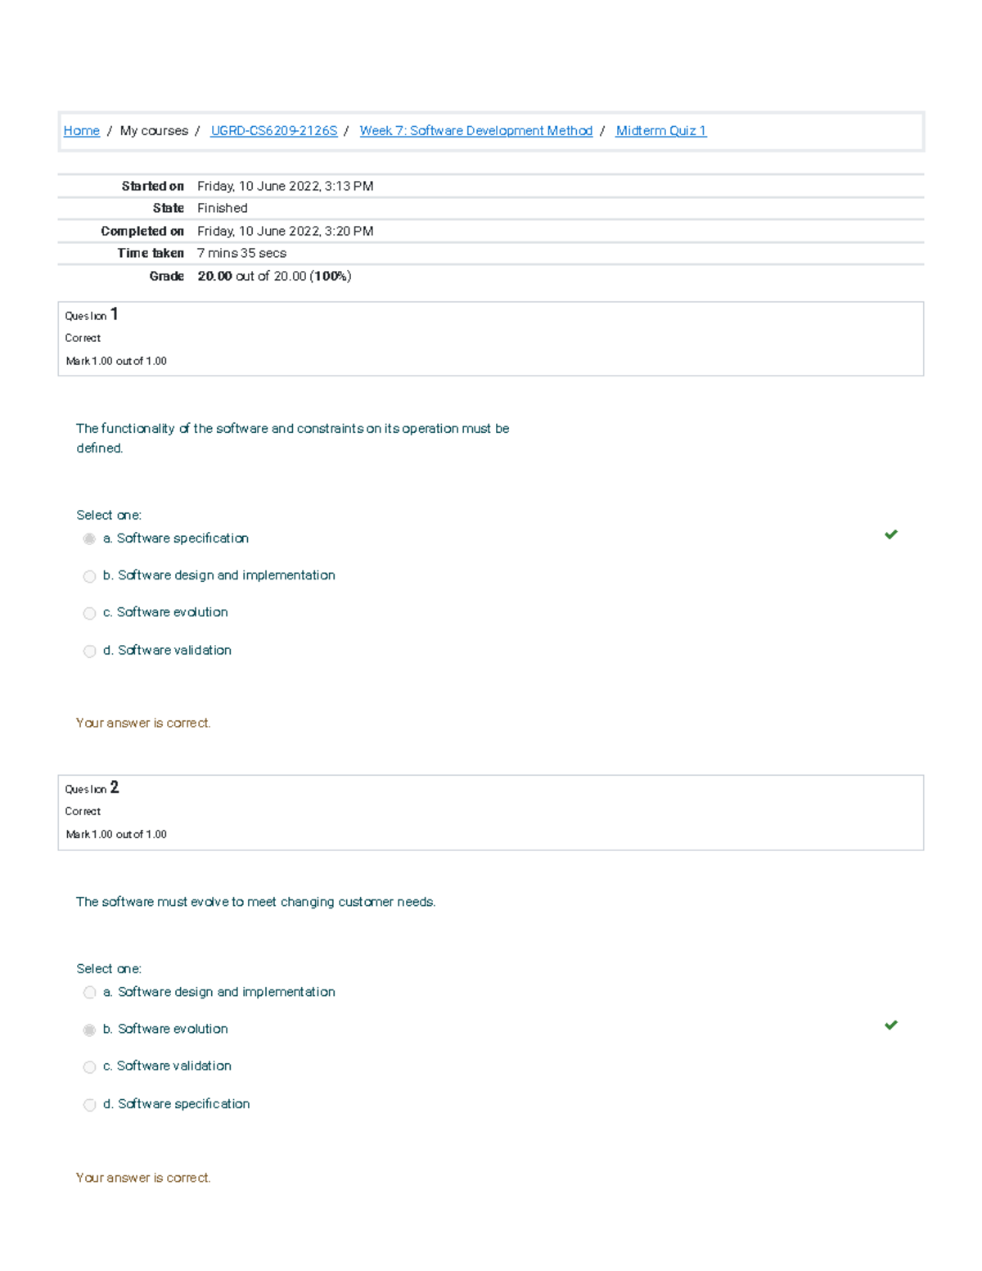This screenshot has width=982, height=1271.
Task: Click the Your answer is correct message
Action: click(x=142, y=723)
